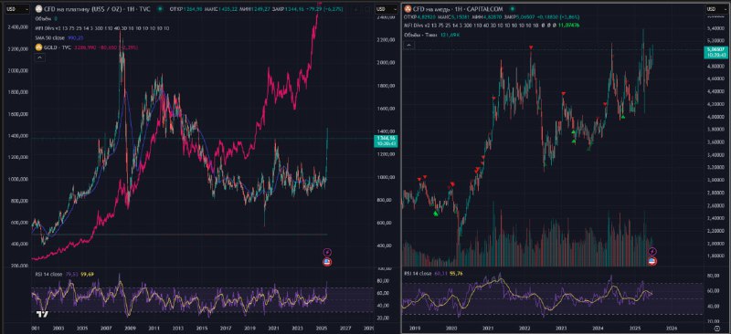Click the green market status dot on platinum chart
The image size is (731, 334).
160,9
